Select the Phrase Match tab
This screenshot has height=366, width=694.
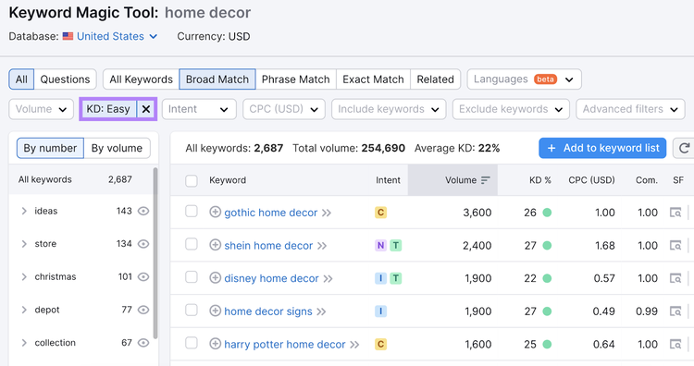pos(296,79)
